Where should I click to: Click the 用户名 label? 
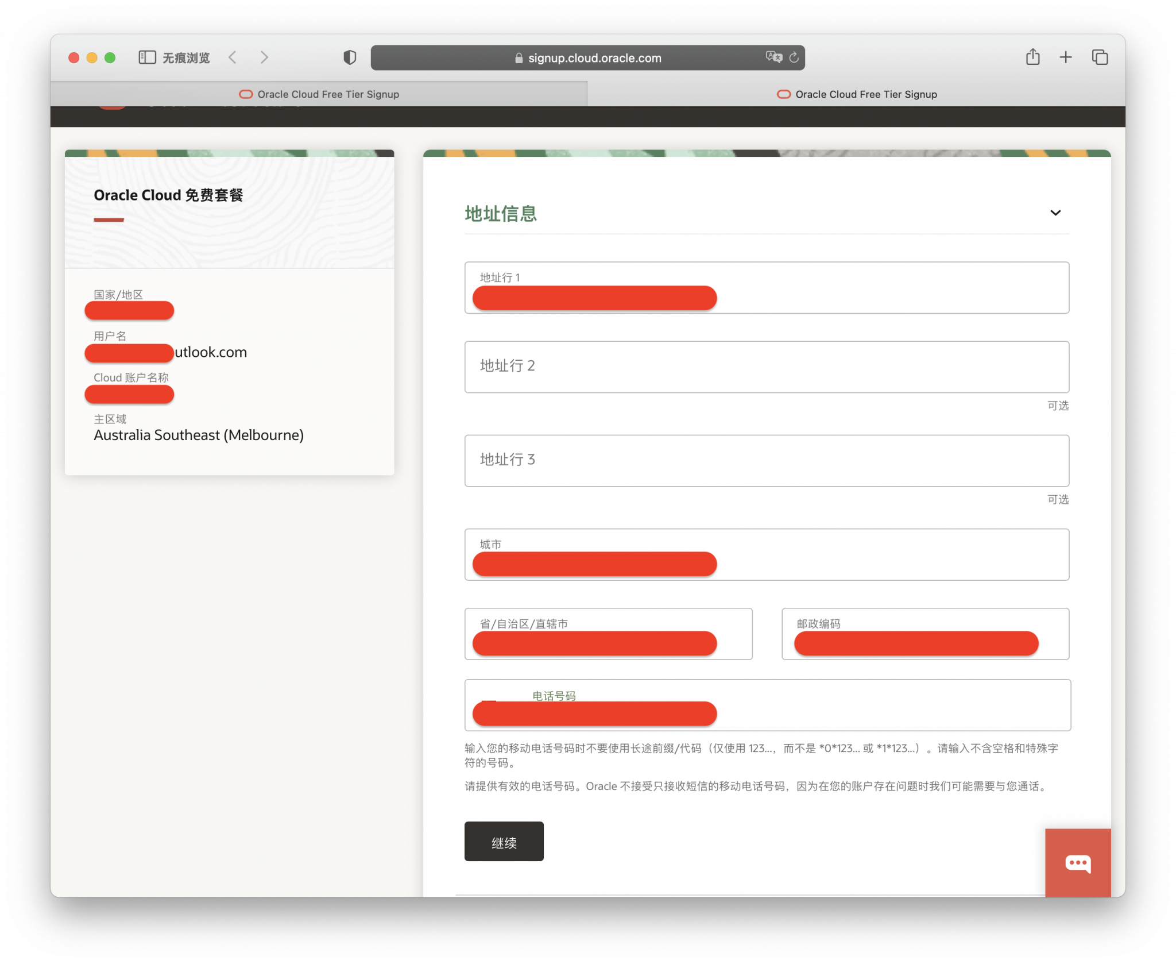click(x=110, y=336)
